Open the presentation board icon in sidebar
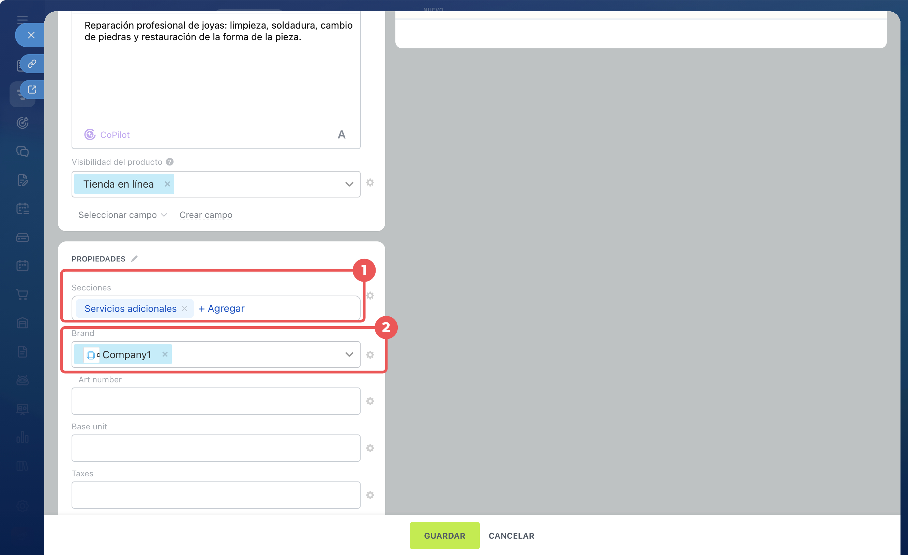Screen dimensions: 908x555 tap(22, 409)
